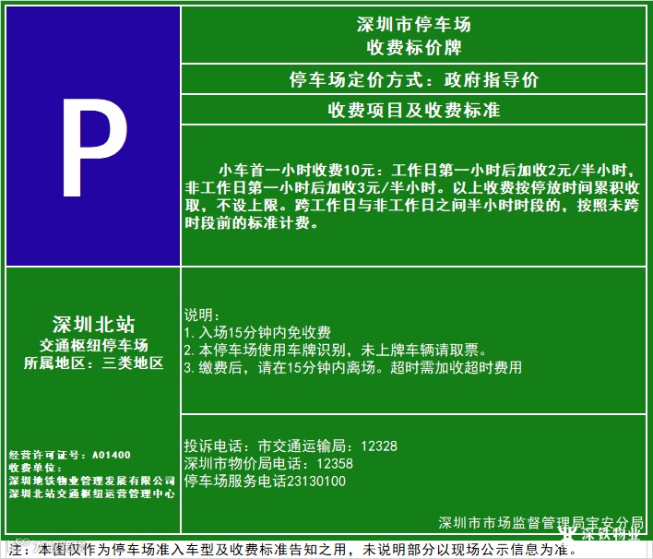Viewport: 653px width, 559px height.
Task: Click the line beginning '小车首一小时收费10元'
Action: coord(427,170)
